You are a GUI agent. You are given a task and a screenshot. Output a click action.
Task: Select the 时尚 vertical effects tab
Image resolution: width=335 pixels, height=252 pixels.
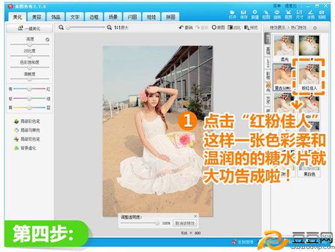(x=268, y=87)
